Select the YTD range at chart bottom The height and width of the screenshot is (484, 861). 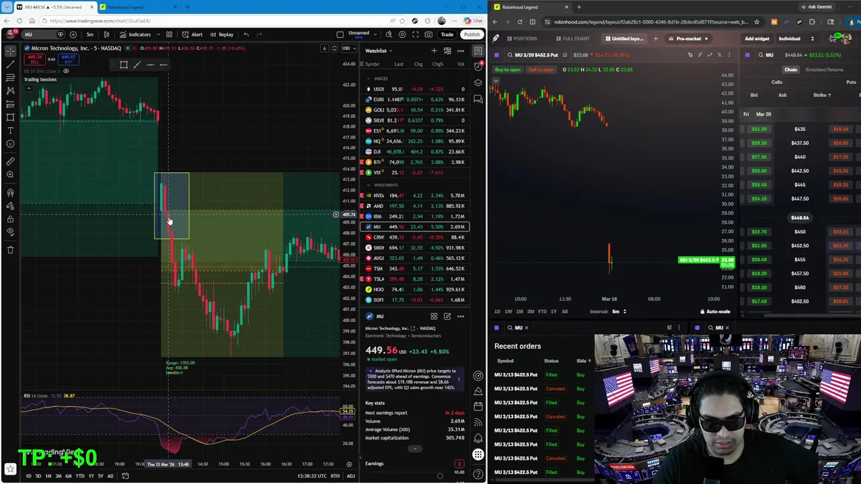click(x=79, y=476)
